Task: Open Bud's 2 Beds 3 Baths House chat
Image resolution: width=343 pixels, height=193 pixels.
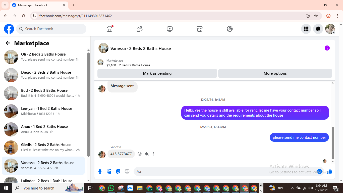Action: click(x=43, y=93)
